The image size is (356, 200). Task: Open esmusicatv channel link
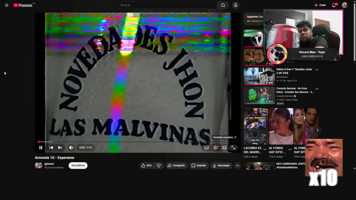pyautogui.click(x=282, y=77)
